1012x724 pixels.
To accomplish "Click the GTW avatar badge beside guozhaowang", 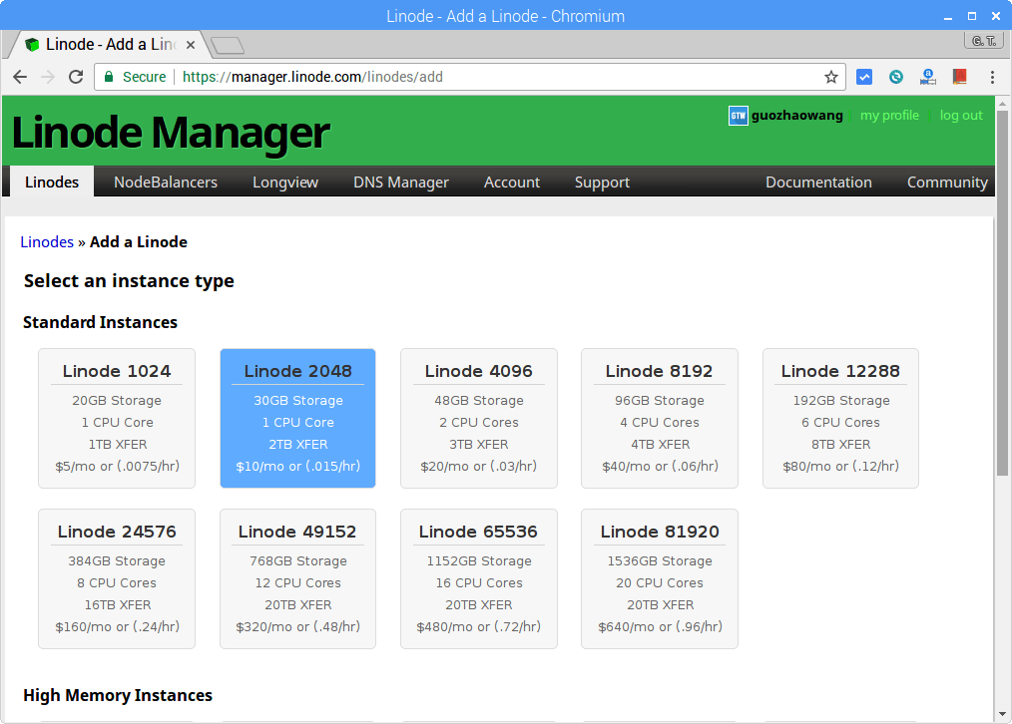I will [x=738, y=116].
